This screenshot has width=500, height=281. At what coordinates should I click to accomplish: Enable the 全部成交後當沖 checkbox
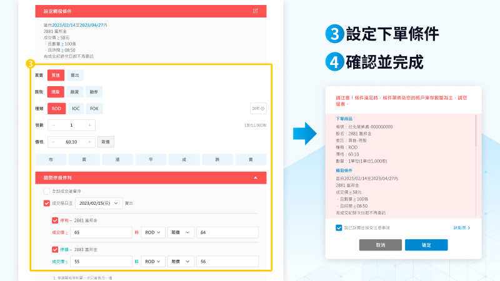pyautogui.click(x=46, y=191)
